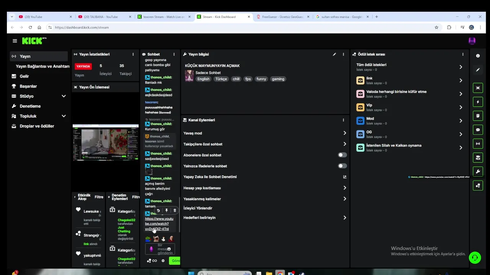Select Yayın in the left sidebar
The width and height of the screenshot is (490, 275).
[39, 57]
